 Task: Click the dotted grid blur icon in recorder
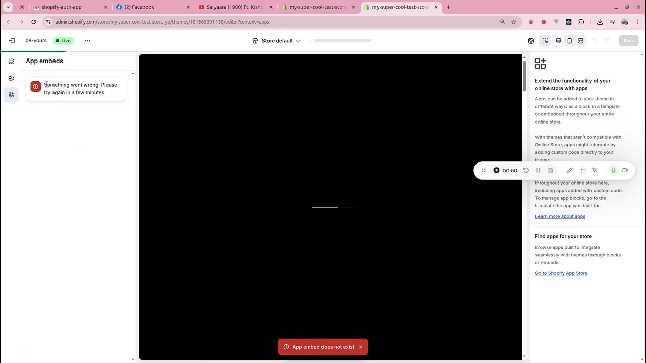click(582, 170)
